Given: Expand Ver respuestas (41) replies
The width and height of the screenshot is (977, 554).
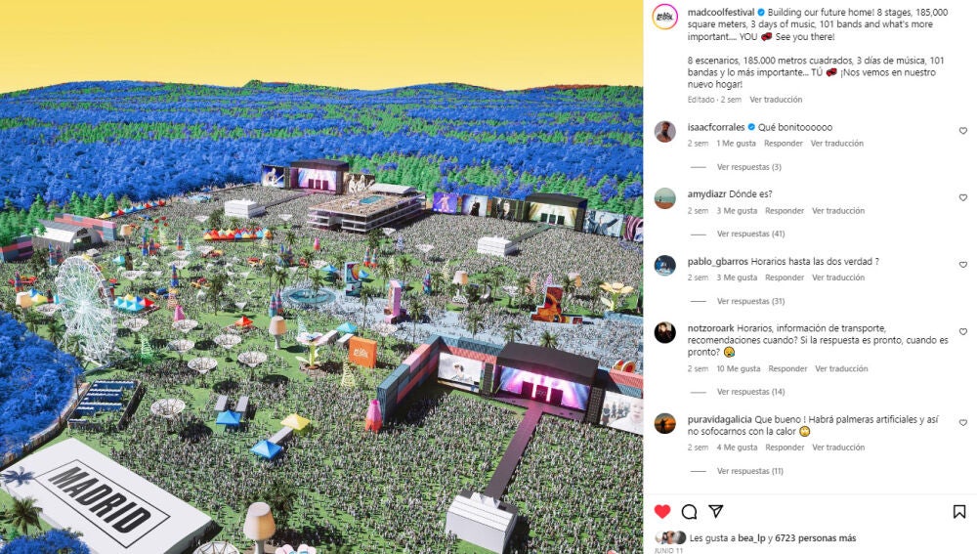Looking at the screenshot, I should (750, 234).
